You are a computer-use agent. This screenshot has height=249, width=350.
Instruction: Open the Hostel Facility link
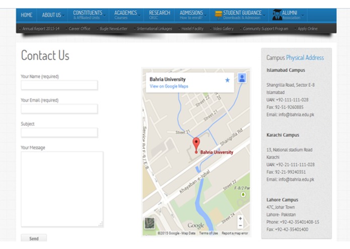coord(192,29)
